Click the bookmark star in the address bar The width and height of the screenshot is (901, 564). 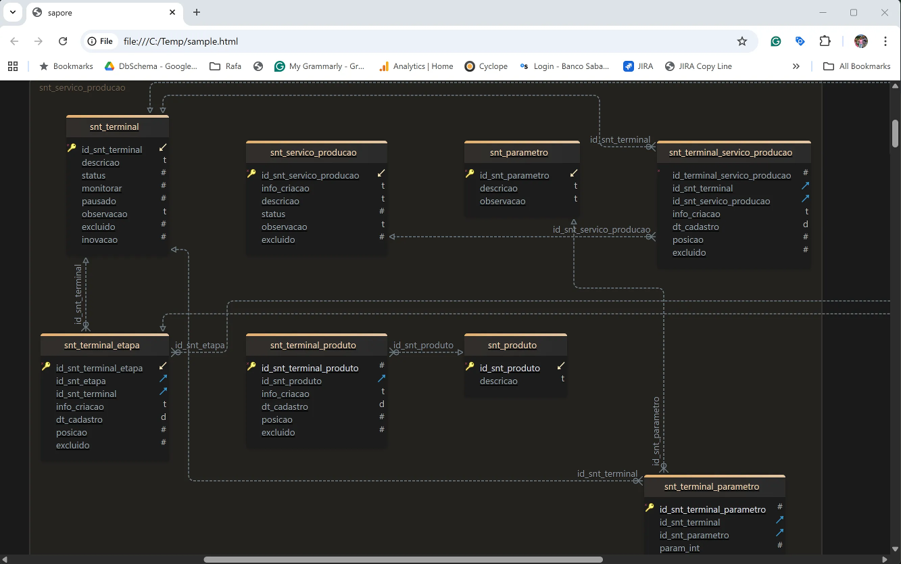click(742, 41)
